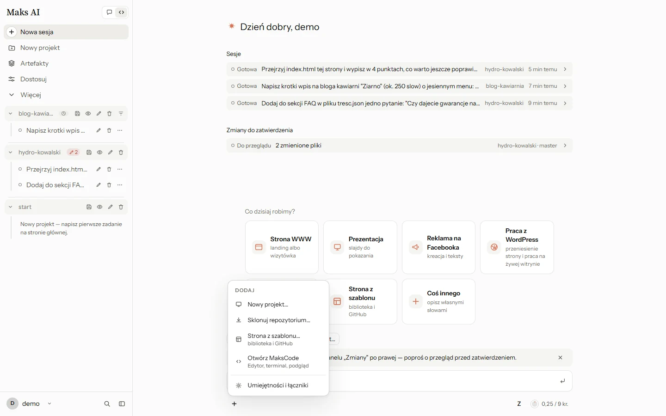Viewport: 666px width, 416px height.
Task: Switch to code view icon in header
Action: (x=121, y=12)
